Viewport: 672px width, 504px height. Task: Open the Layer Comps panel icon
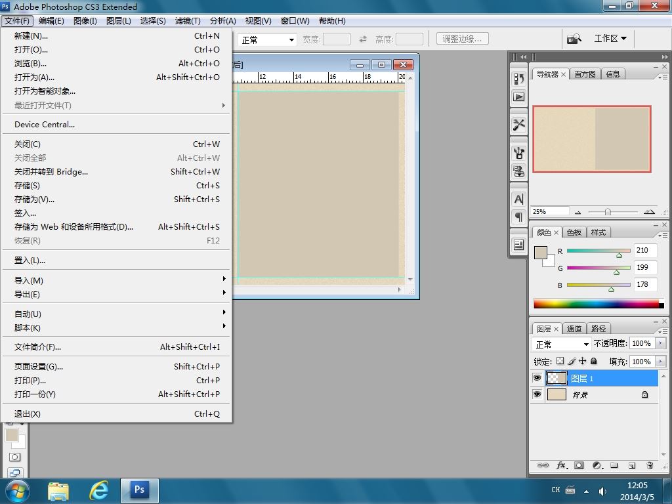pyautogui.click(x=518, y=245)
